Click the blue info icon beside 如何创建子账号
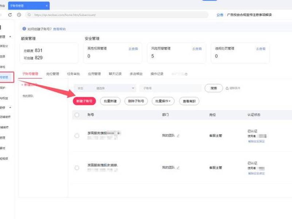 [24, 29]
